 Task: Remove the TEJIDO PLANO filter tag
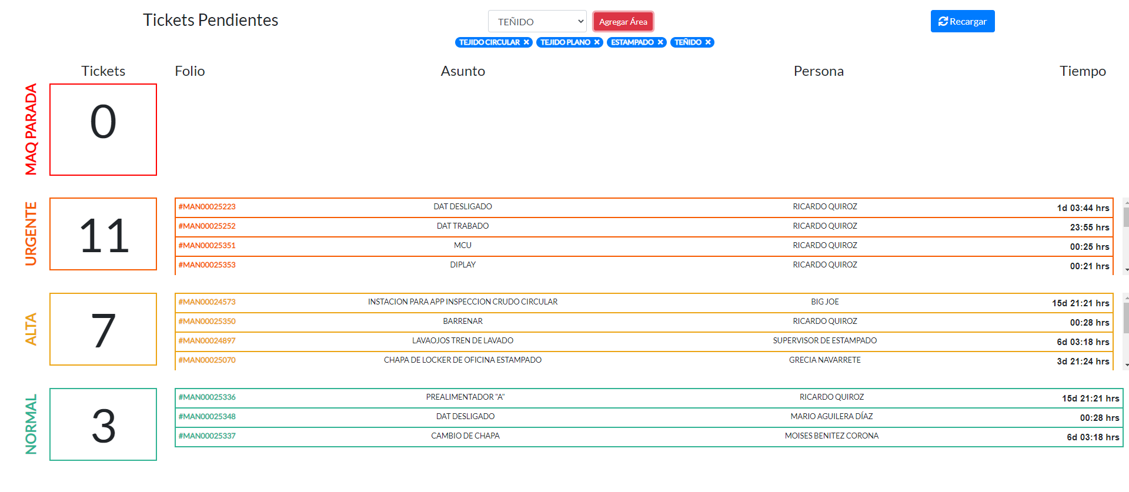pyautogui.click(x=597, y=42)
